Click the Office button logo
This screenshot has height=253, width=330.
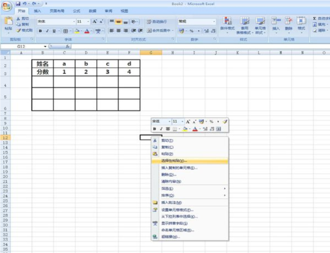[x=8, y=6]
